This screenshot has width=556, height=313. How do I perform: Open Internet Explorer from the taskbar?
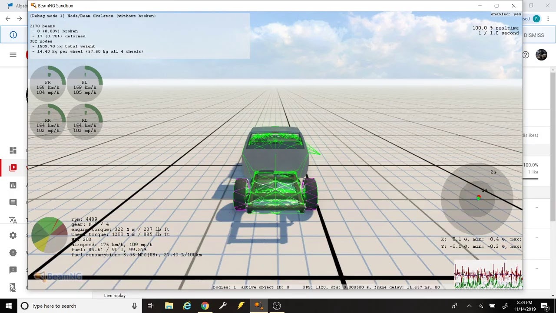(187, 306)
